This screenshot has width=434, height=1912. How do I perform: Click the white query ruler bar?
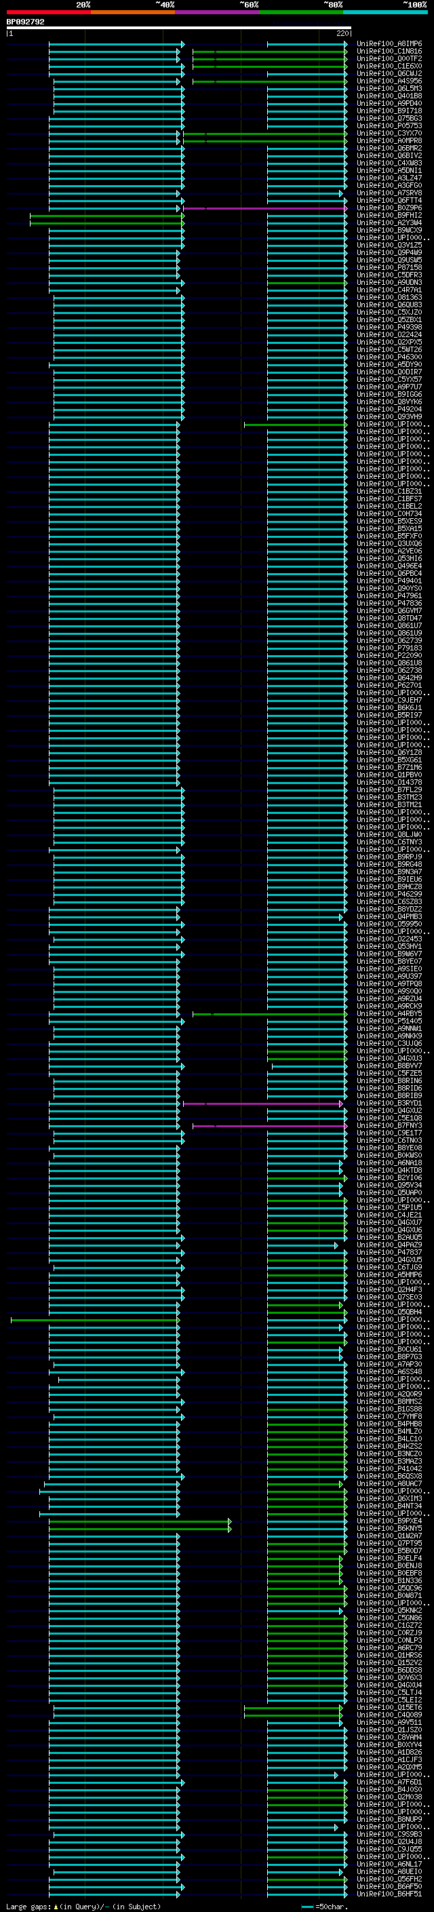[179, 27]
